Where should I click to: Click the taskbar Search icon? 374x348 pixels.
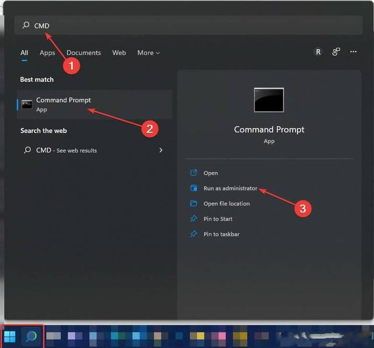[x=31, y=336]
